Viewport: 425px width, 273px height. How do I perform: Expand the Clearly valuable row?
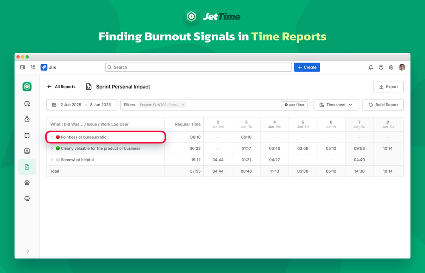[52, 148]
